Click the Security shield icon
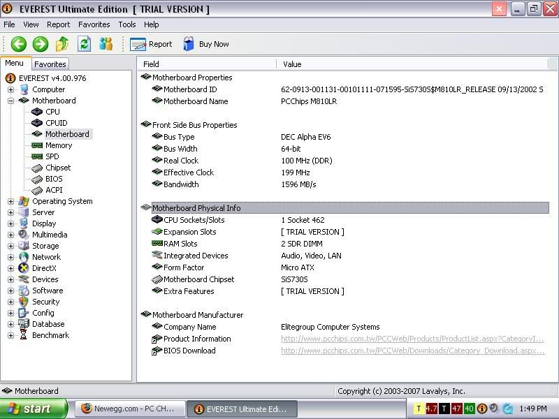 pos(24,302)
